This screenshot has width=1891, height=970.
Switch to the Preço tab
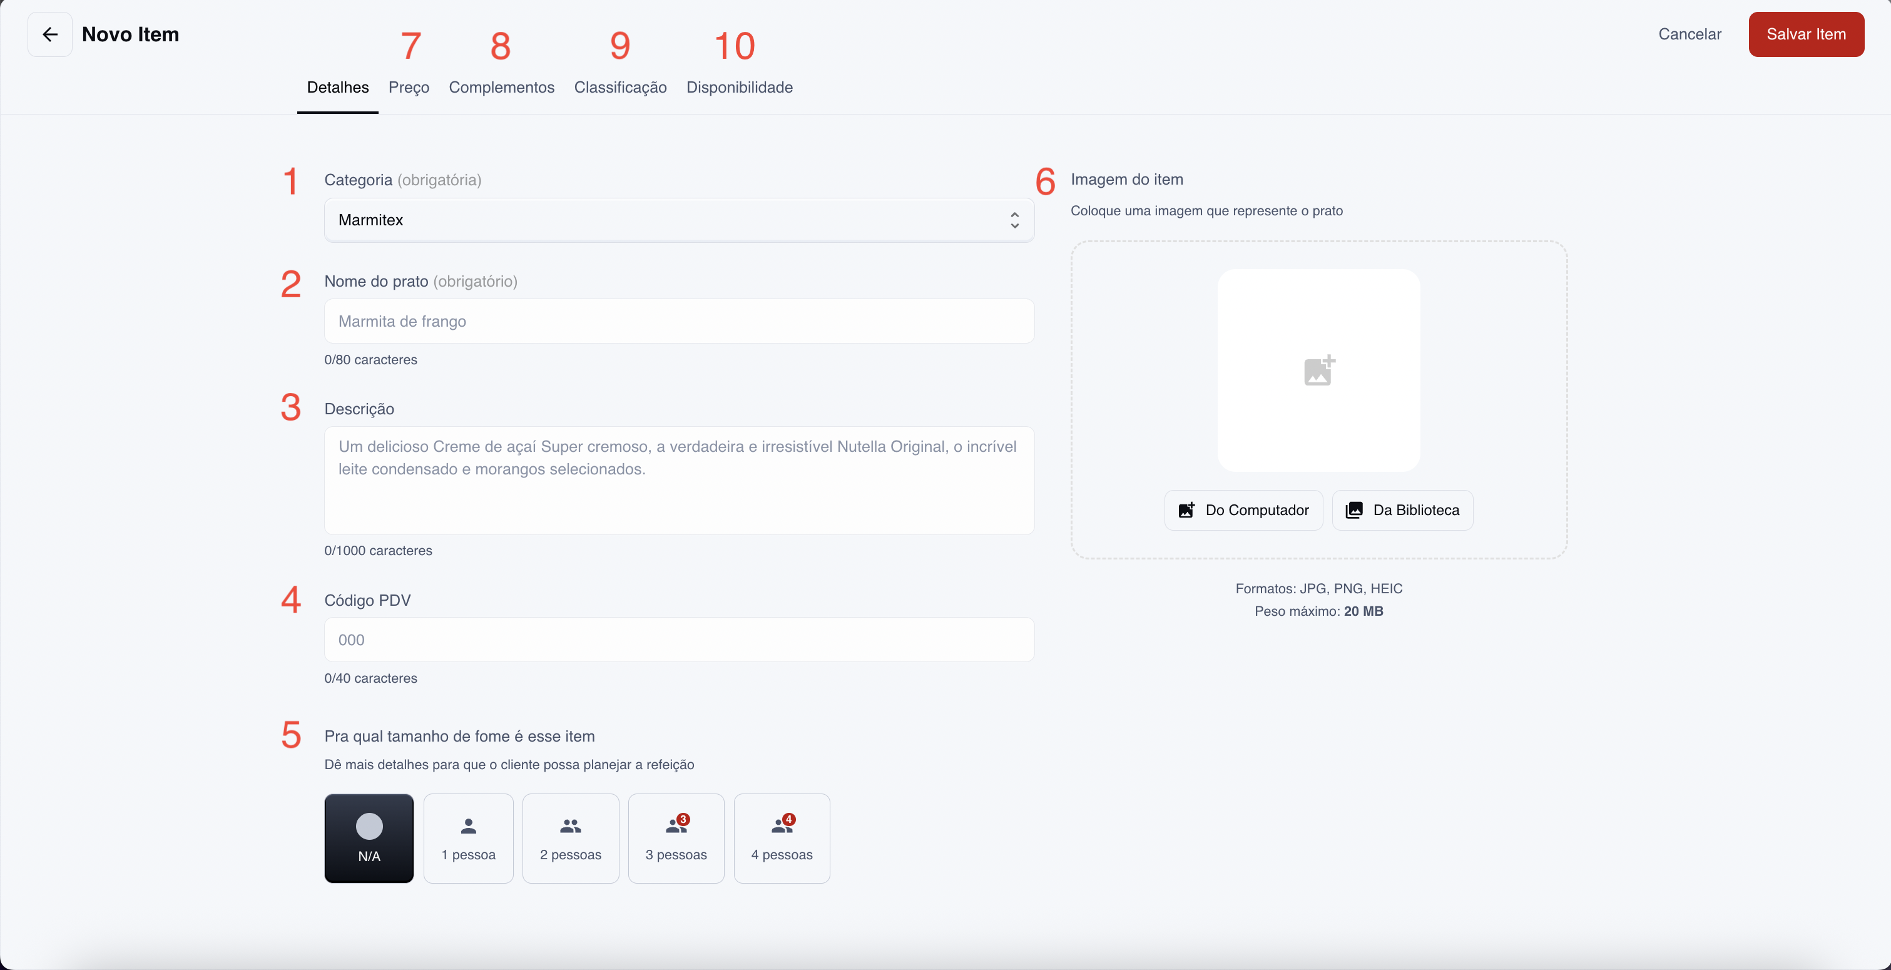click(409, 88)
